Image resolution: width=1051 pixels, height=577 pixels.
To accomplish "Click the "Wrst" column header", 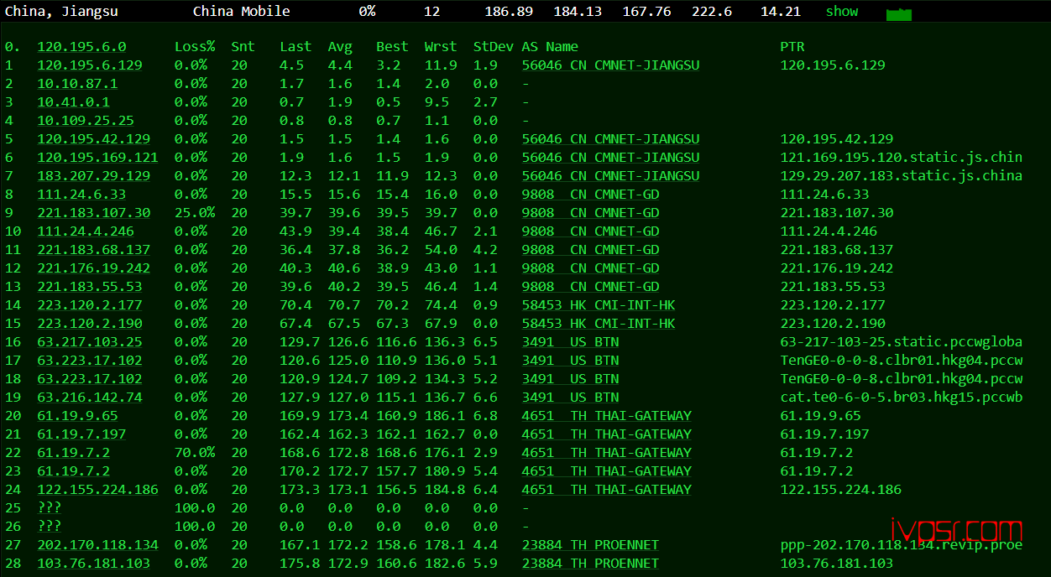I will point(441,47).
